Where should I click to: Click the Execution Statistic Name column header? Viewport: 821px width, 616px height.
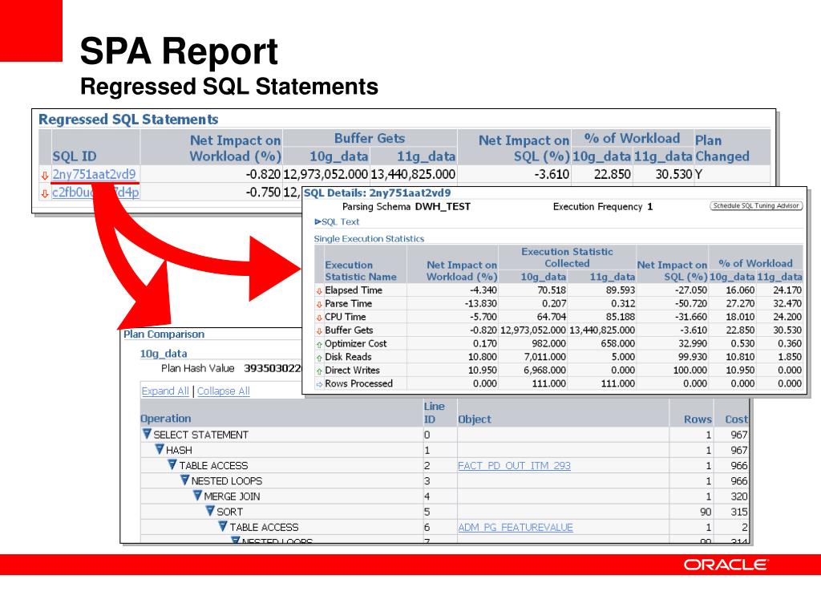pos(360,271)
